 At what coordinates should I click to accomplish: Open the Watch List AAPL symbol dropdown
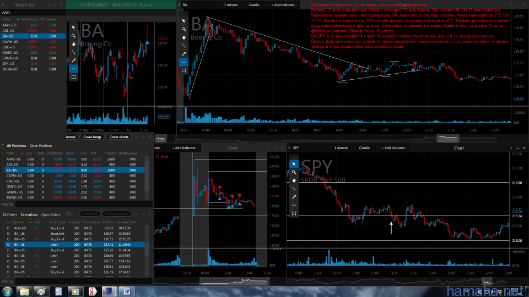(x=33, y=13)
